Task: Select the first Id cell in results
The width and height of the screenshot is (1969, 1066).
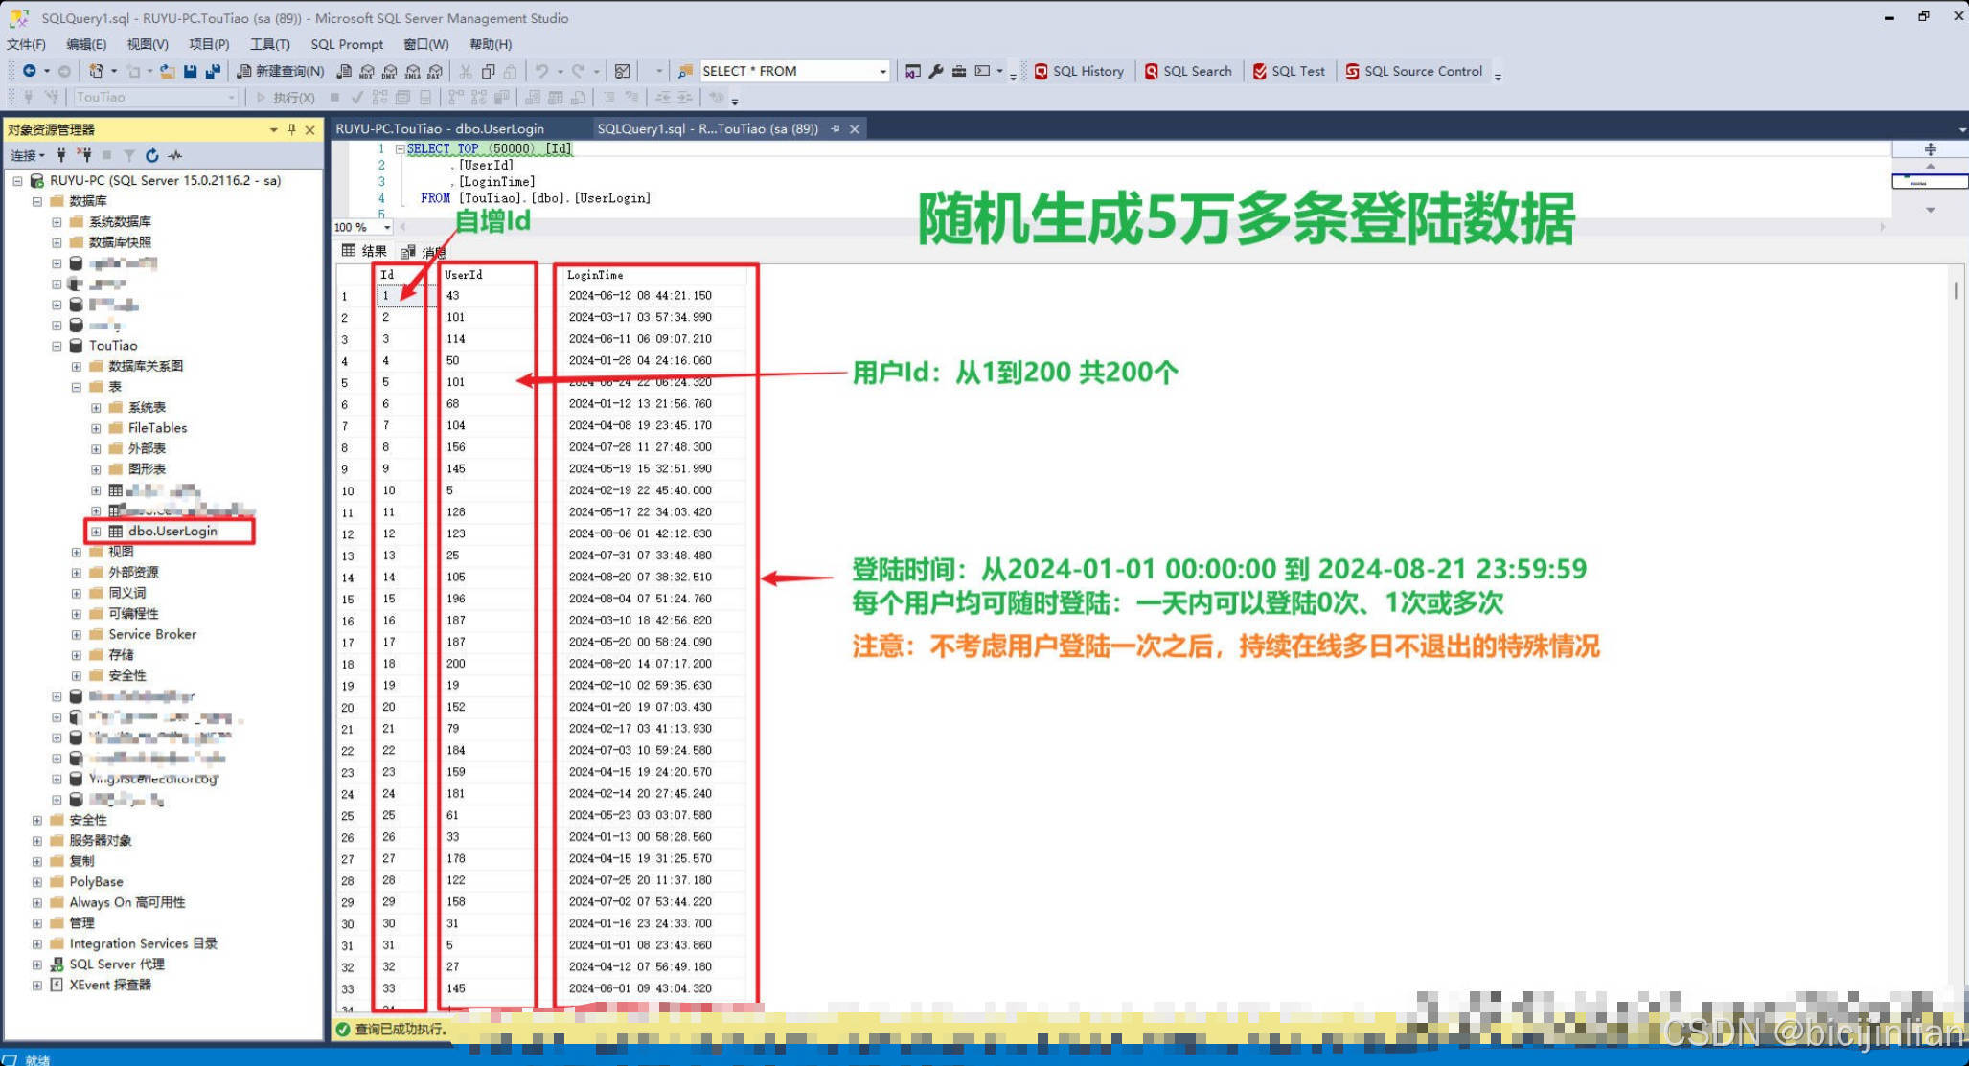Action: click(x=399, y=296)
